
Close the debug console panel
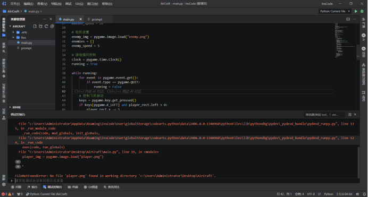click(355, 114)
